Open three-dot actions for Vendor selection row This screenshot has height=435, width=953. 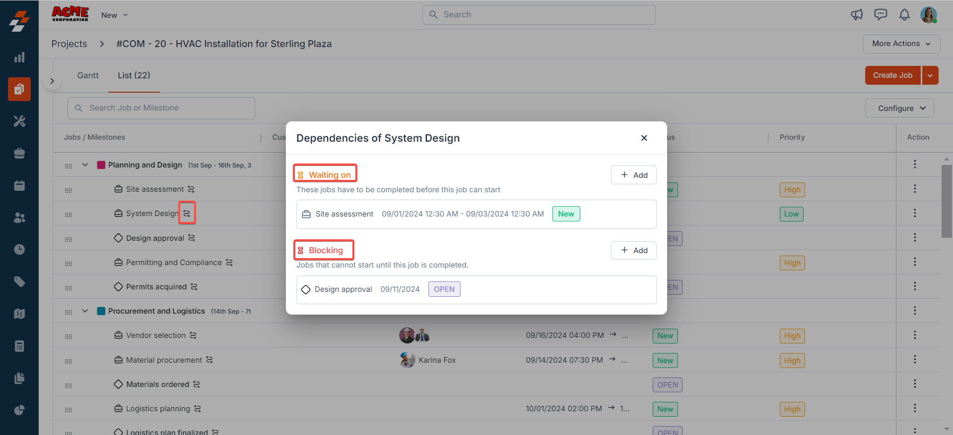[x=915, y=335]
